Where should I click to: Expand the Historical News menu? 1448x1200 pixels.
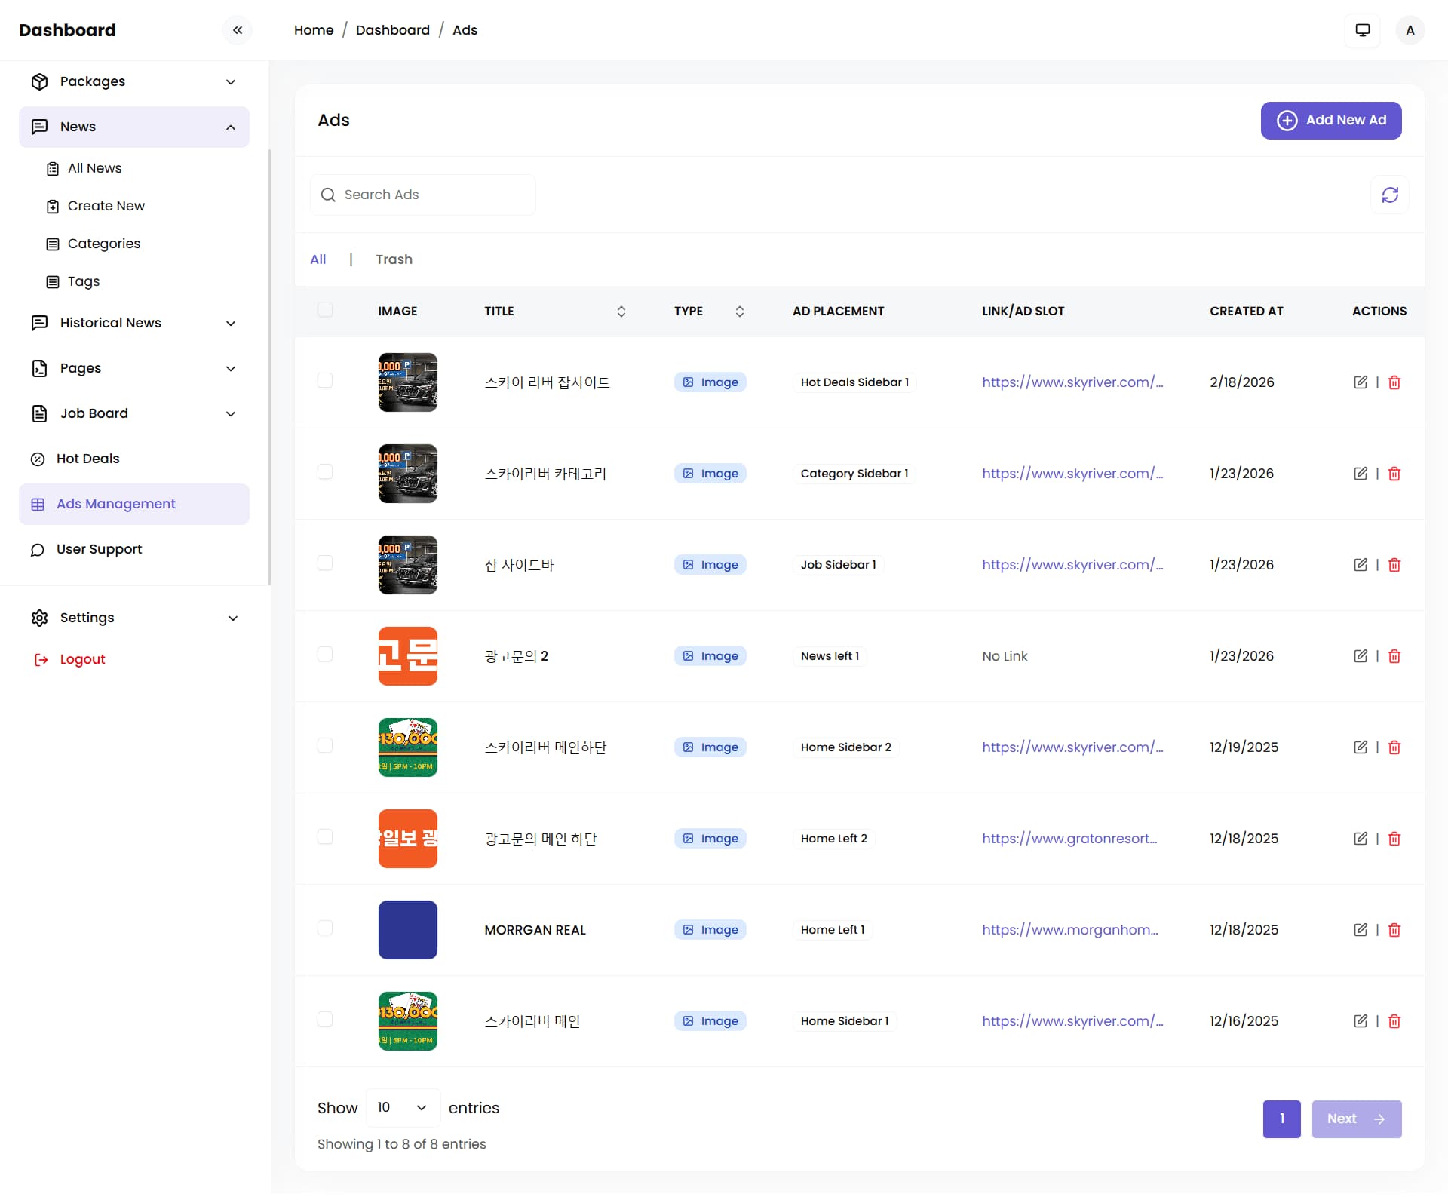134,323
